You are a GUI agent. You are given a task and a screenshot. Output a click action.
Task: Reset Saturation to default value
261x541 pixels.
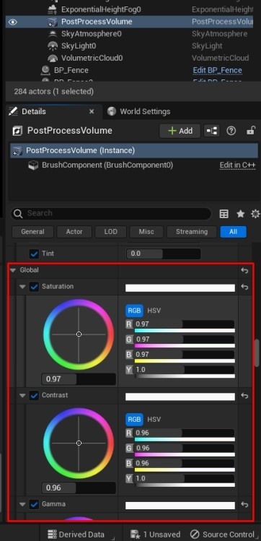244,287
